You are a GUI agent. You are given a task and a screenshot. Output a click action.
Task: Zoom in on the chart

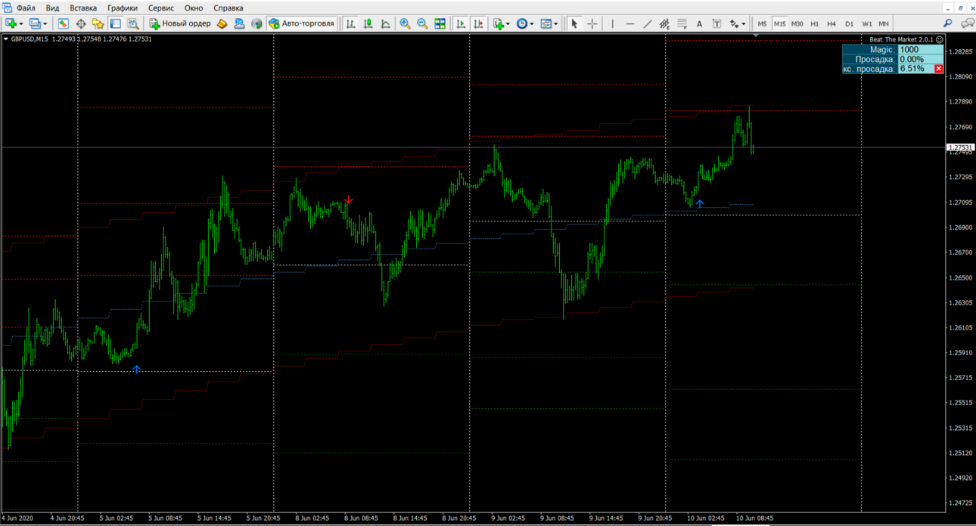click(406, 23)
